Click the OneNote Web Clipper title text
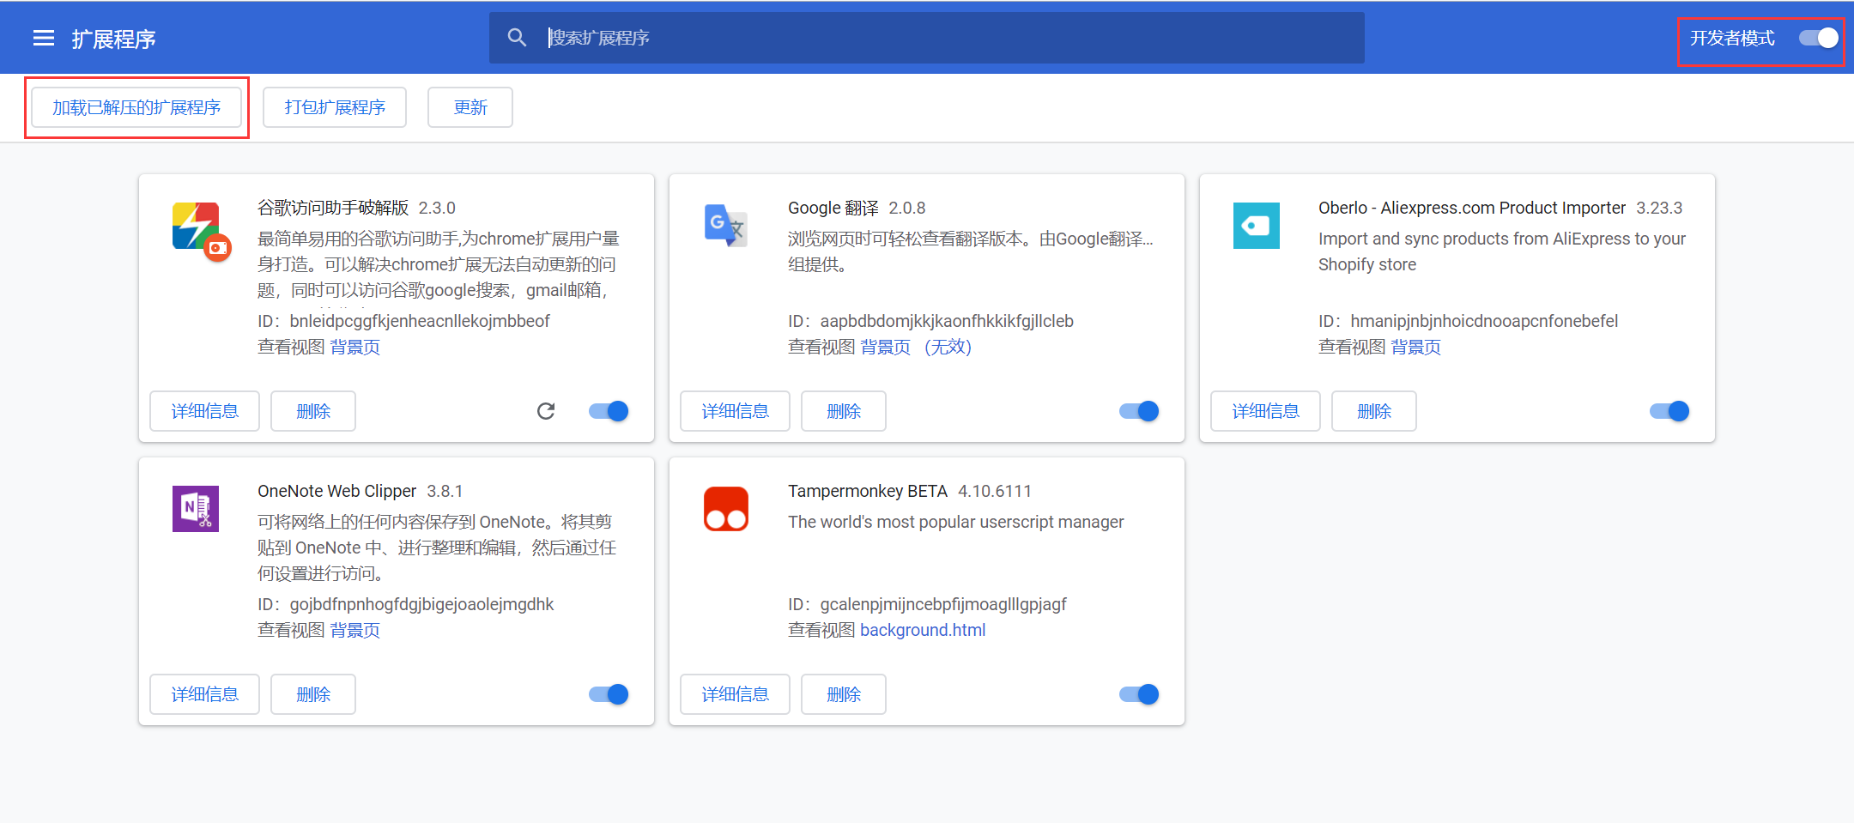 coord(336,491)
